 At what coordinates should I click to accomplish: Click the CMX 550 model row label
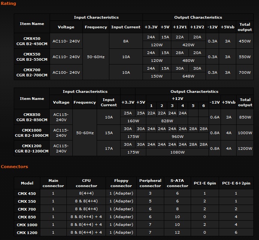pos(27,201)
